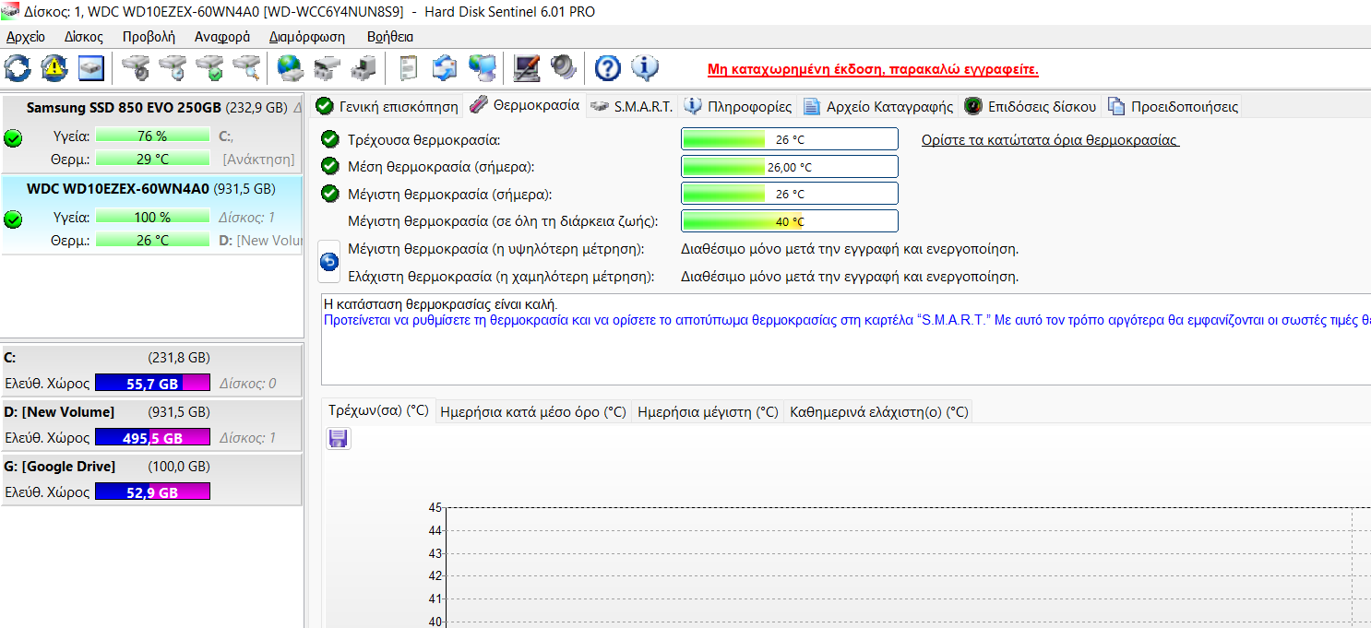Screen dimensions: 1371x628
Task: Click the current temperature 26 °C bar
Action: (789, 139)
